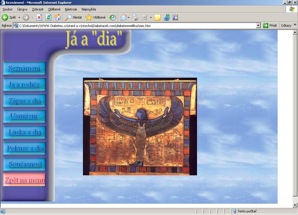Click the vertical scrollbar down arrow
The height and width of the screenshot is (215, 298).
point(295,205)
